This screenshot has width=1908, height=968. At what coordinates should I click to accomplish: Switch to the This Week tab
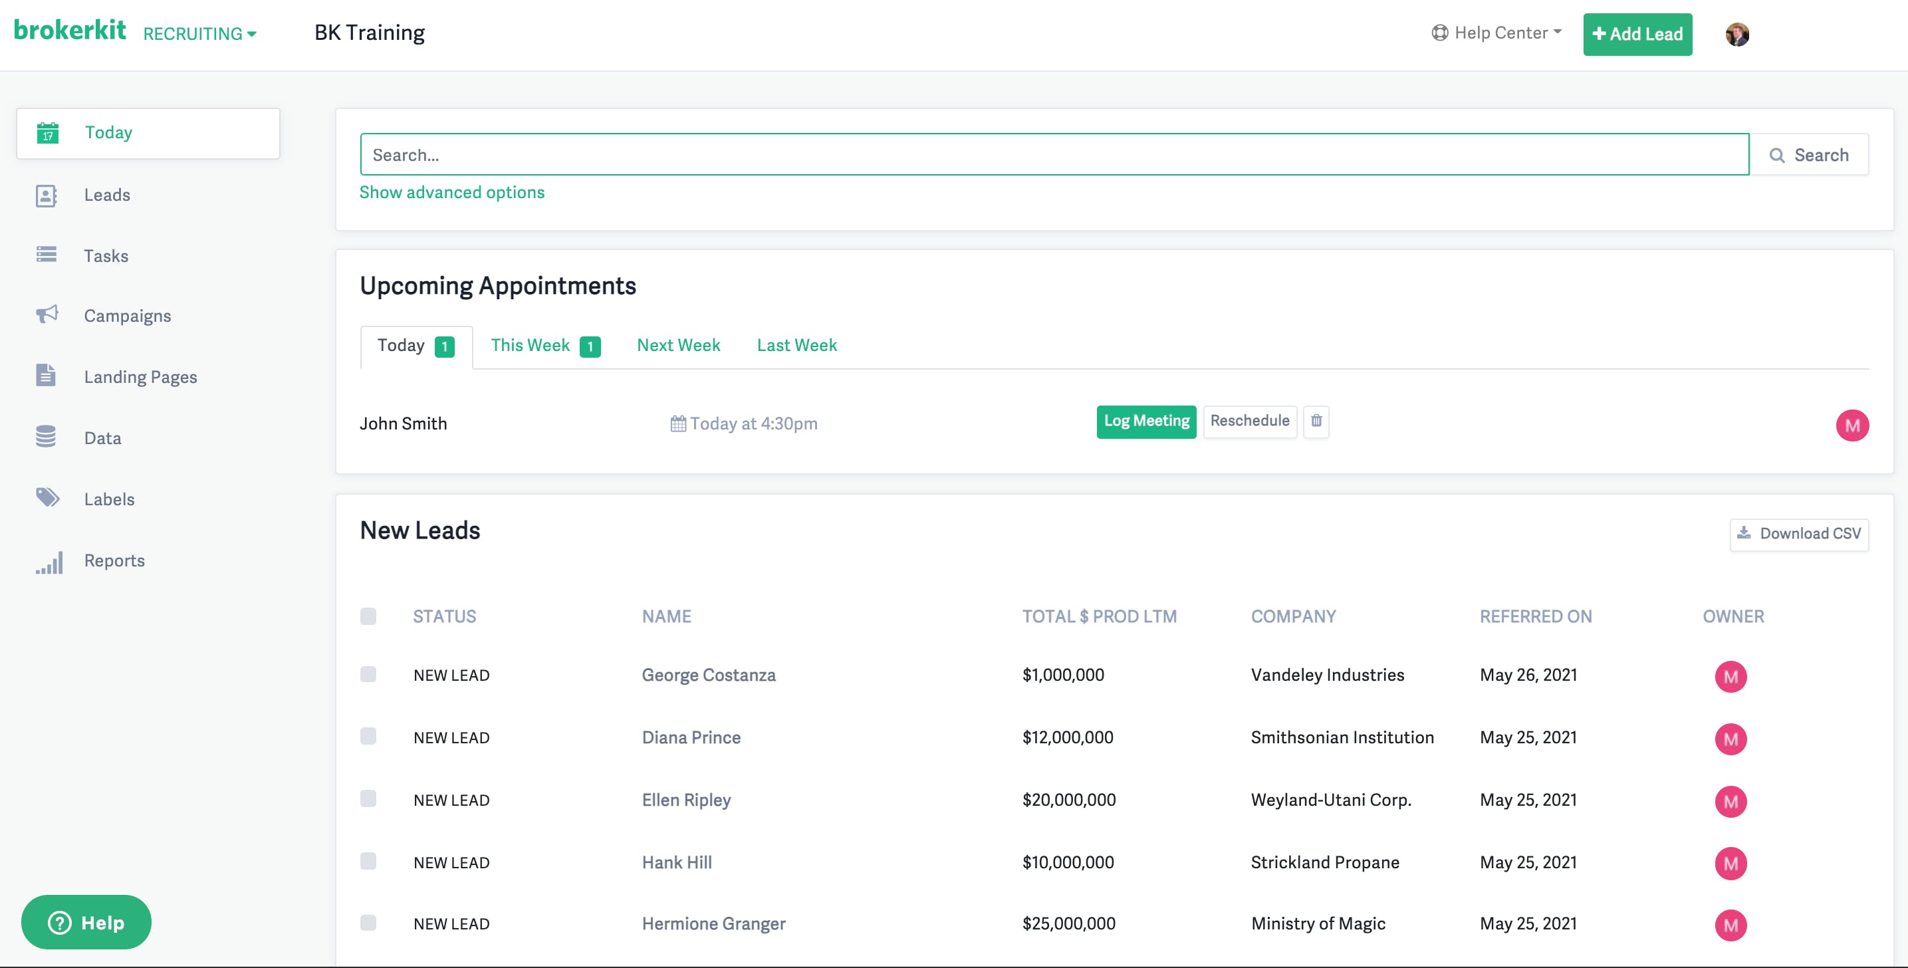(545, 346)
